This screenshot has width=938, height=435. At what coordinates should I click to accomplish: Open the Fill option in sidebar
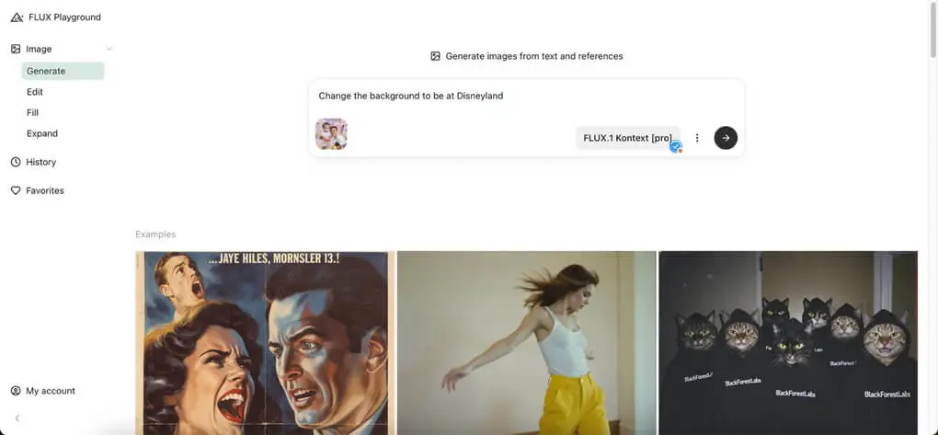click(x=33, y=112)
